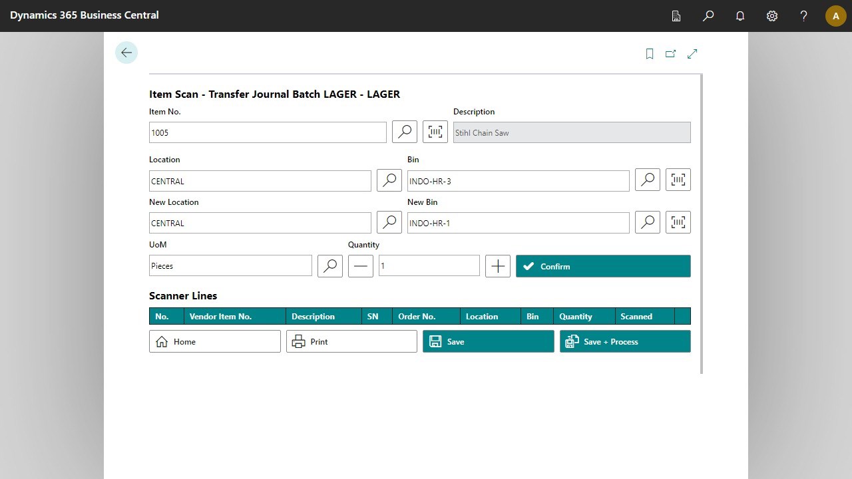Scan a barcode into New Bin

[x=678, y=222]
